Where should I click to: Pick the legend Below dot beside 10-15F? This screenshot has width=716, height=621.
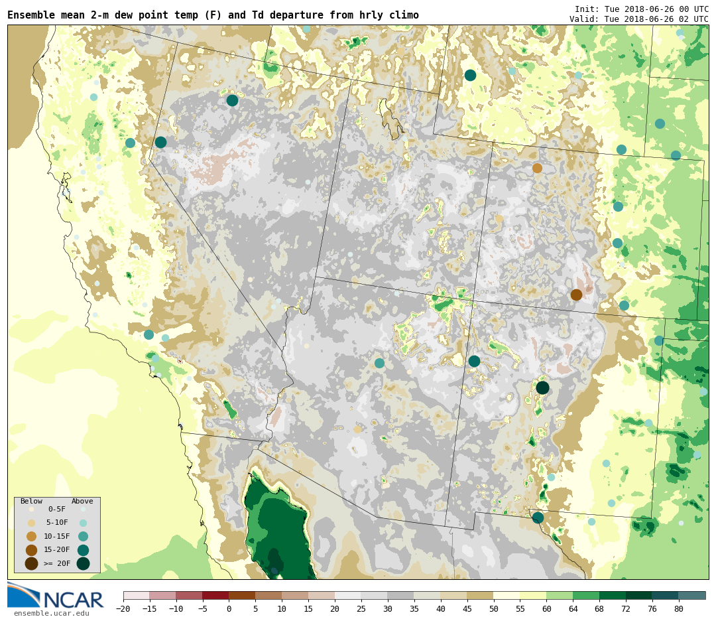32,537
